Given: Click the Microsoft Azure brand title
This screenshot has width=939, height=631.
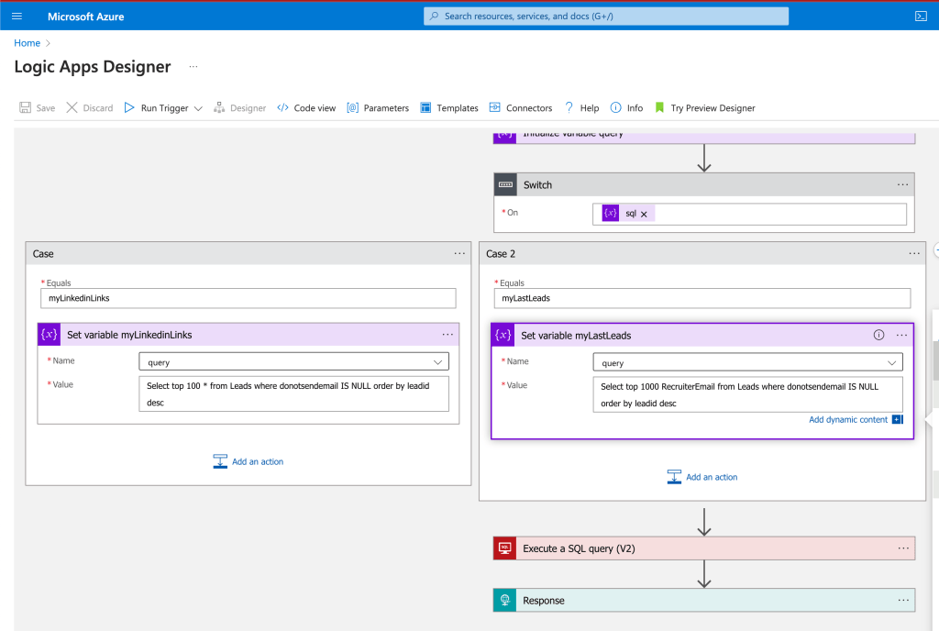Looking at the screenshot, I should tap(85, 17).
